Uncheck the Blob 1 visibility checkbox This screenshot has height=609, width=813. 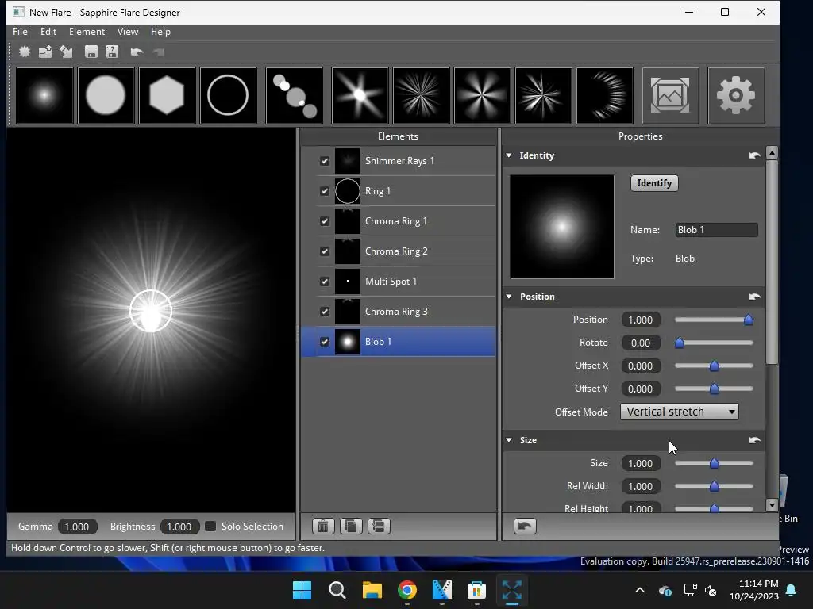[x=325, y=342]
